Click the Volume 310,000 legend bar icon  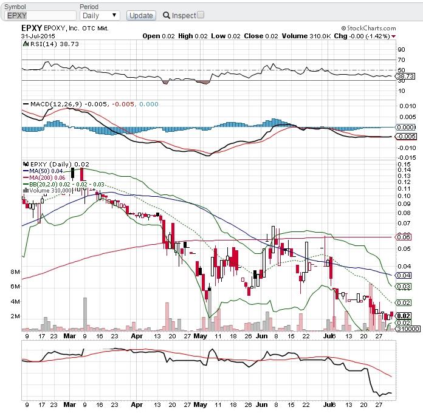(26, 190)
